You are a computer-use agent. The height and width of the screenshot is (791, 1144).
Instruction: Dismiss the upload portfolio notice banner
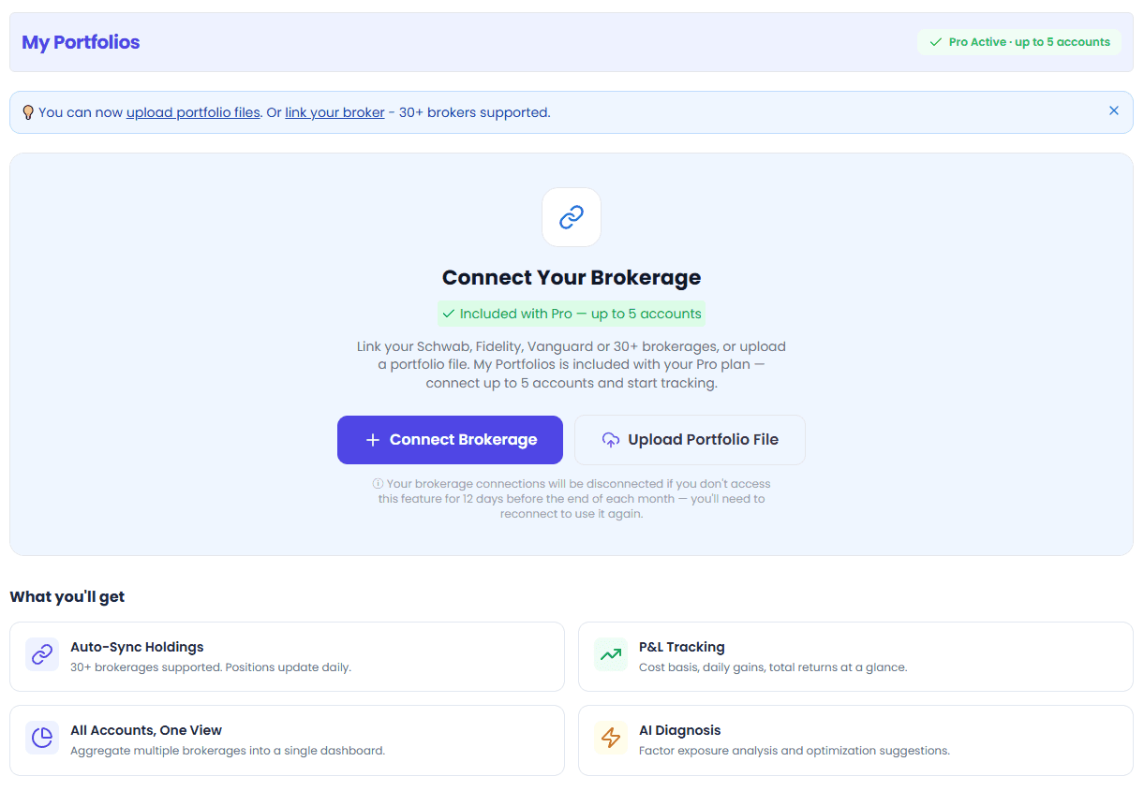[x=1114, y=110]
